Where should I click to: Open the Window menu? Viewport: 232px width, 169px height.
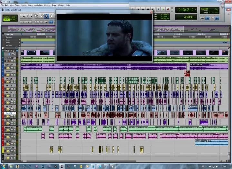pos(61,5)
